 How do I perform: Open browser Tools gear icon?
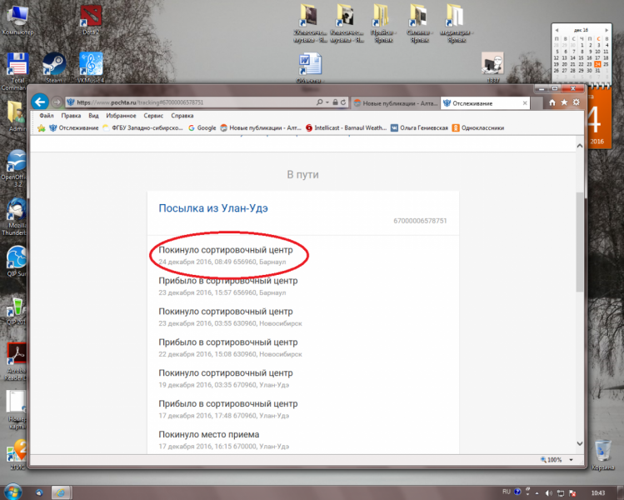[576, 102]
